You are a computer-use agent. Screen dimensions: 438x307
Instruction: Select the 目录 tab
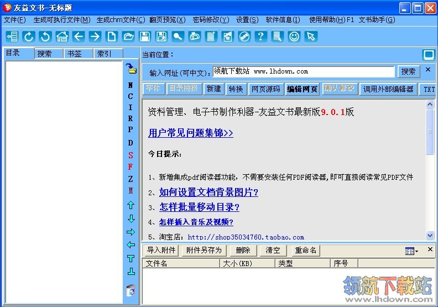coord(18,53)
